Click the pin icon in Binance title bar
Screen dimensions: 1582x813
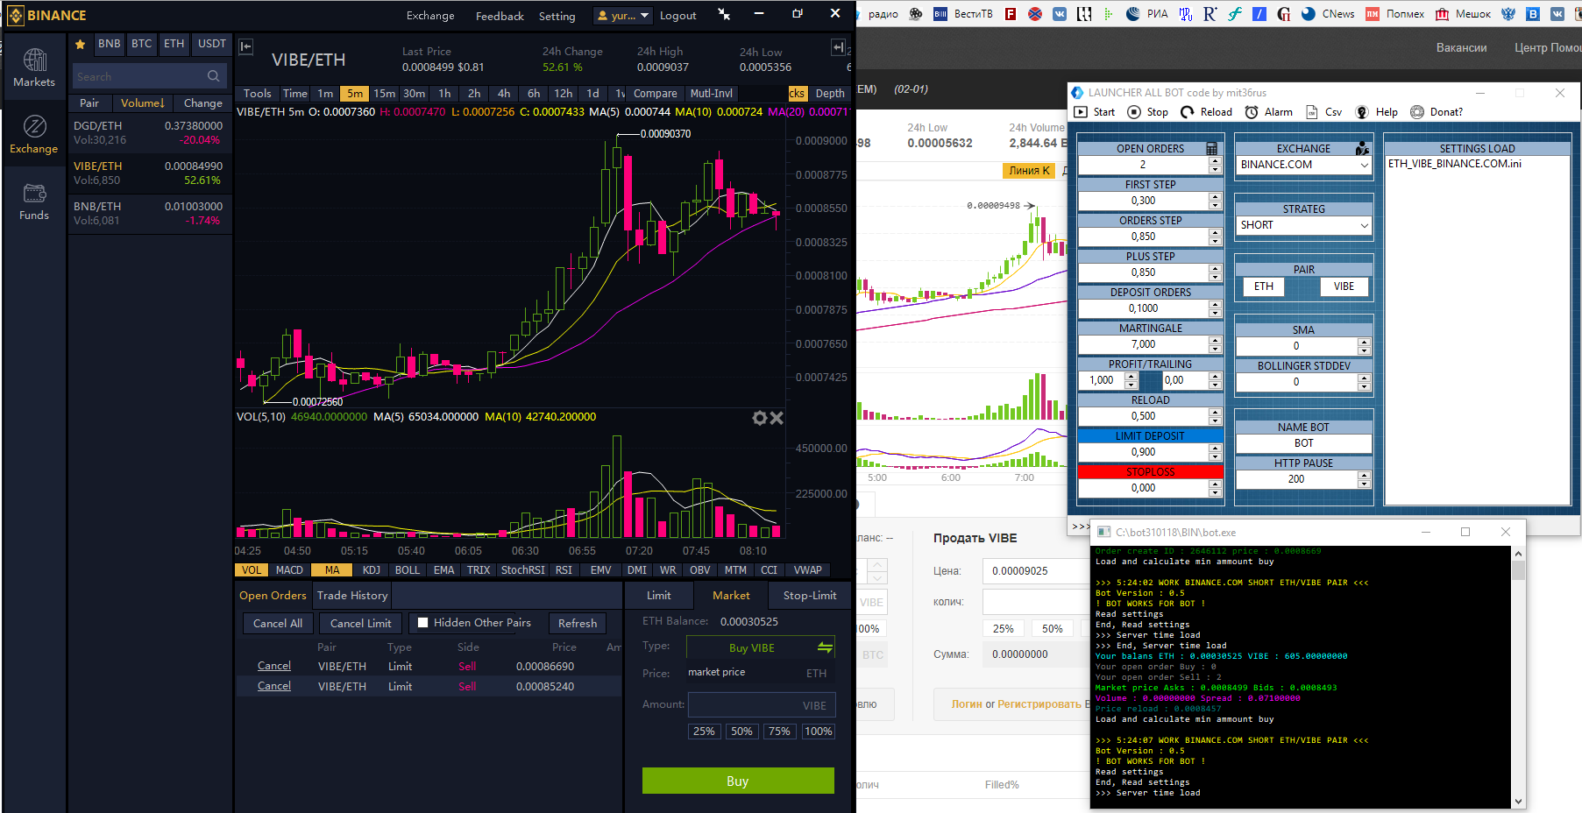click(x=724, y=14)
